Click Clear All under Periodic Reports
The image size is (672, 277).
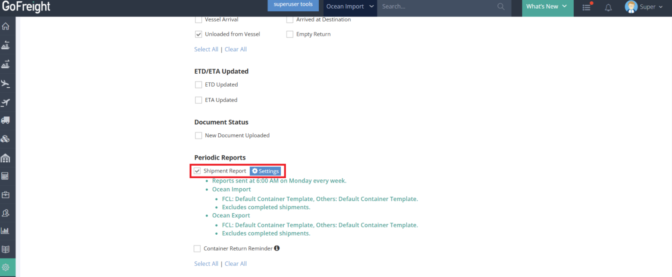click(x=236, y=264)
